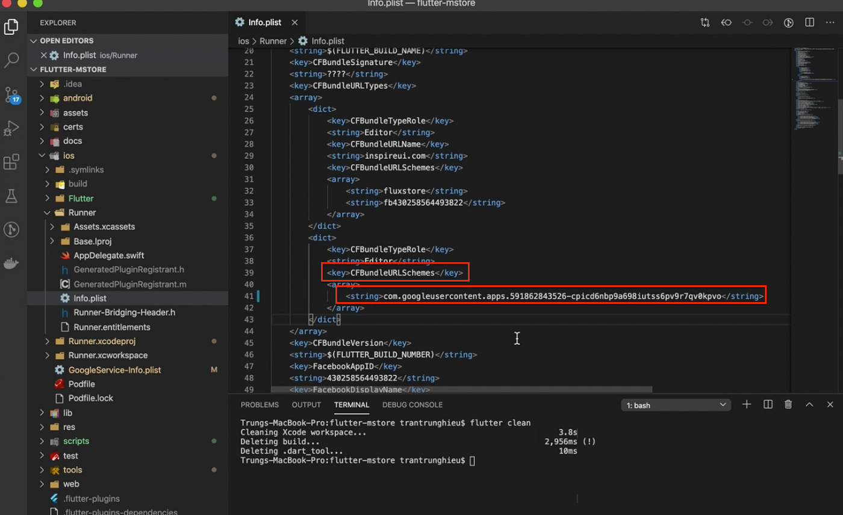Go to previous change arrow icon

726,22
